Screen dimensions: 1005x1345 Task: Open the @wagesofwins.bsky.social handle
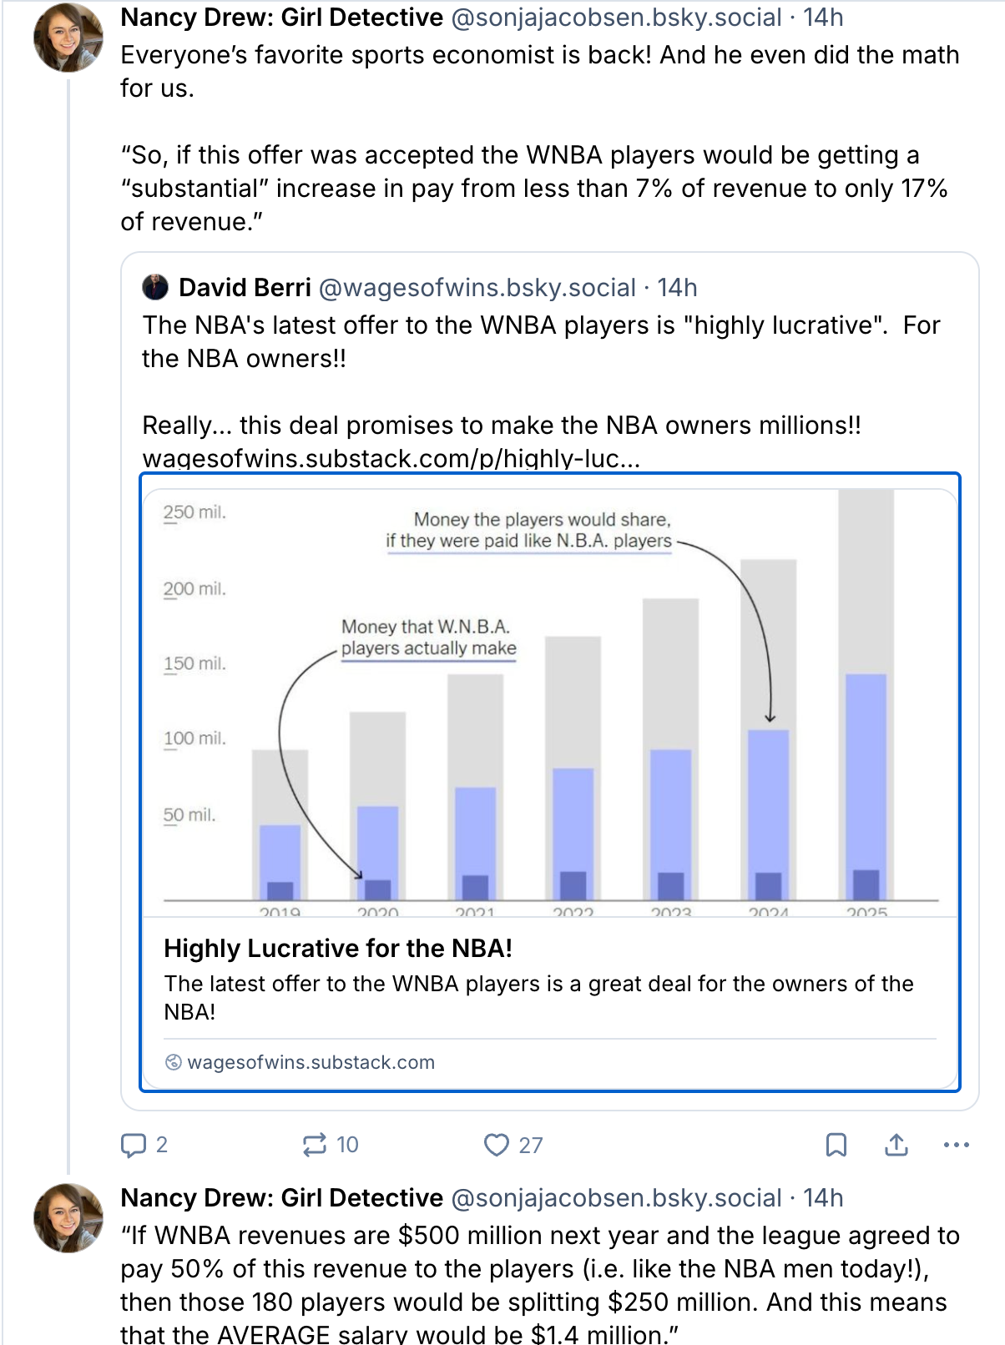pyautogui.click(x=477, y=288)
